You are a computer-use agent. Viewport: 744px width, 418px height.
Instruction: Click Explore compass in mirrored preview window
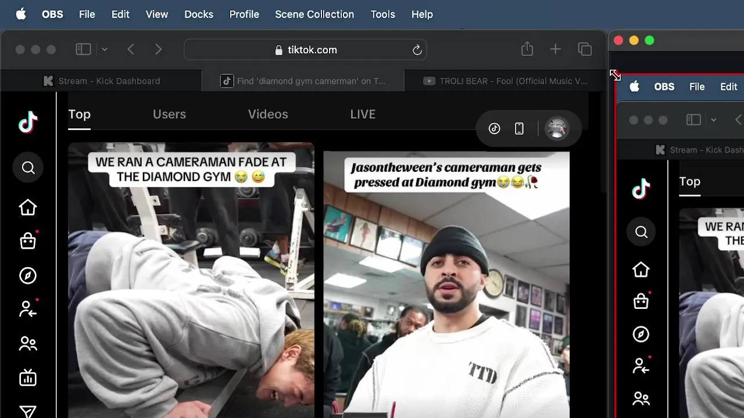(641, 334)
